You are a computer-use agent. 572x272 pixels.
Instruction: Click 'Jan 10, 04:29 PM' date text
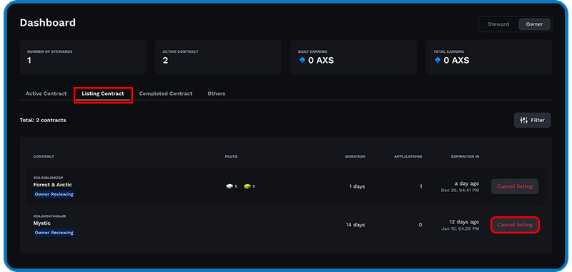460,228
